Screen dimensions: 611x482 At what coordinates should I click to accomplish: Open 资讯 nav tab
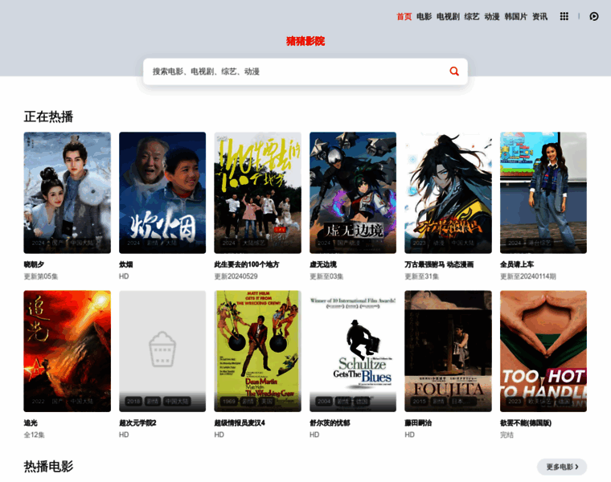[539, 16]
